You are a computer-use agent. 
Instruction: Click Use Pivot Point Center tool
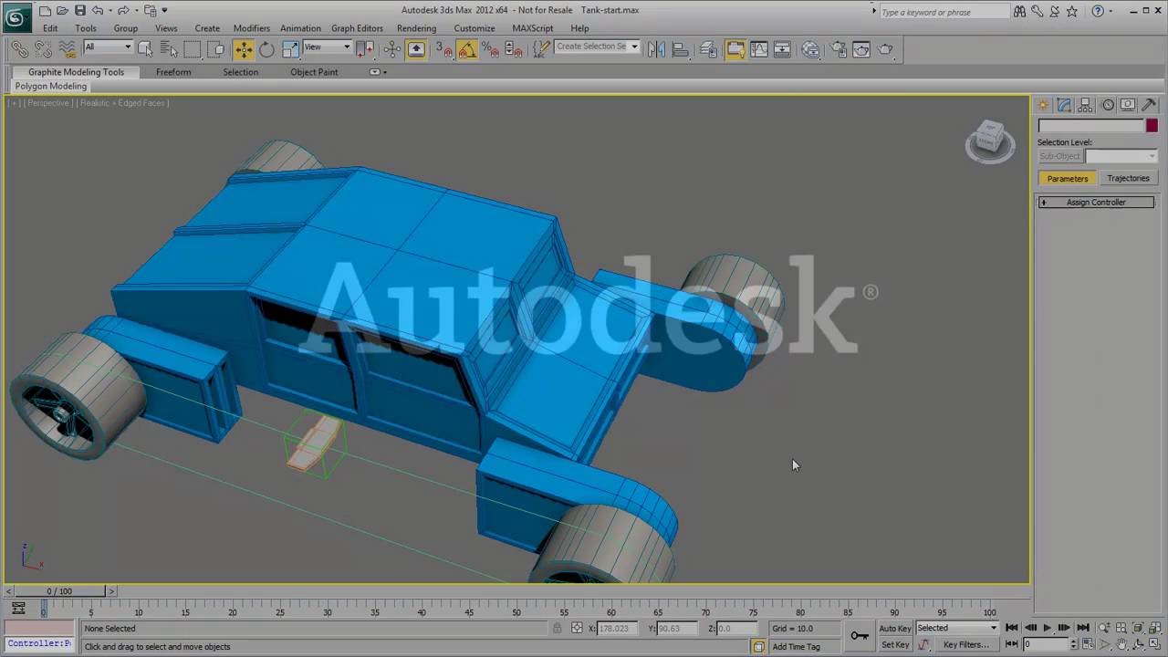tap(365, 49)
